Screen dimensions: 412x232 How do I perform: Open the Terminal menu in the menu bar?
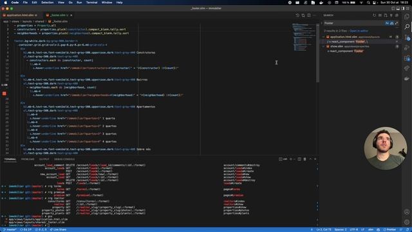(91, 3)
